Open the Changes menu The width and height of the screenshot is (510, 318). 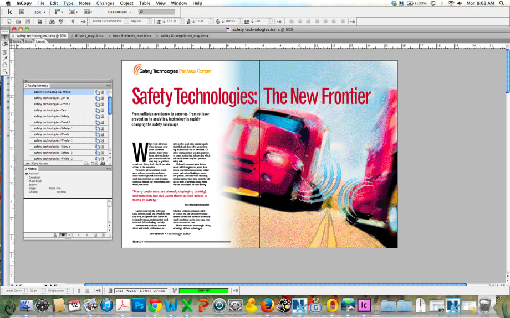pyautogui.click(x=105, y=3)
